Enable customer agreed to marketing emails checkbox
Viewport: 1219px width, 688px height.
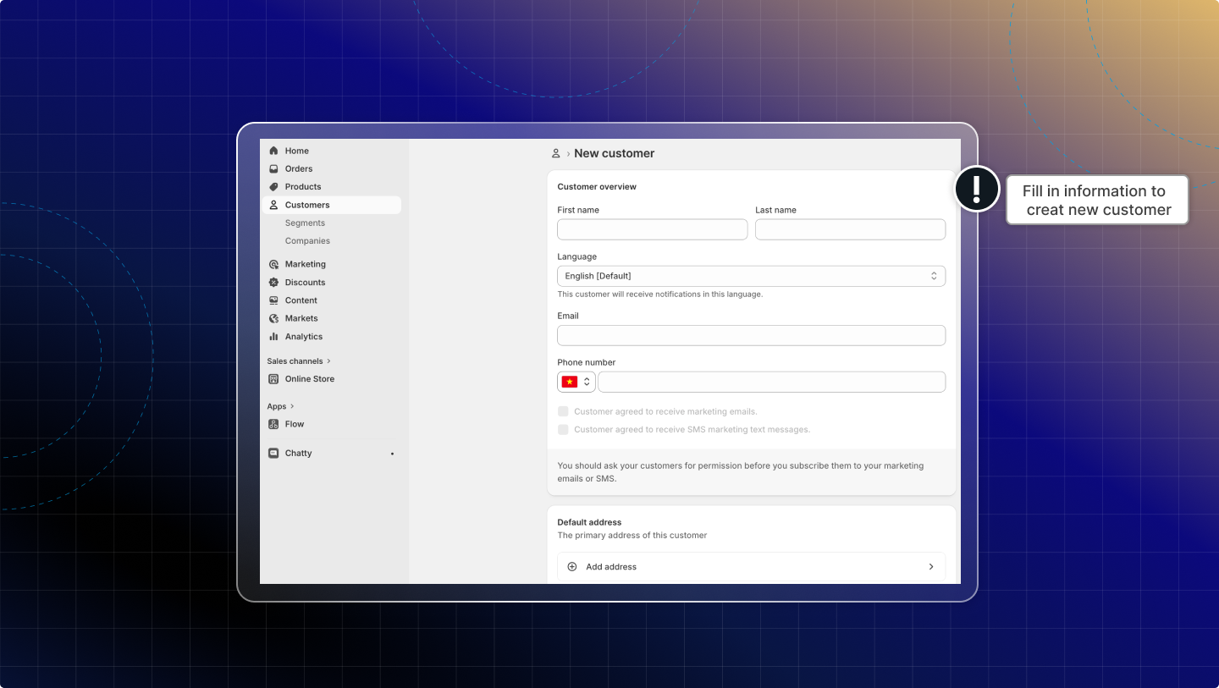563,411
